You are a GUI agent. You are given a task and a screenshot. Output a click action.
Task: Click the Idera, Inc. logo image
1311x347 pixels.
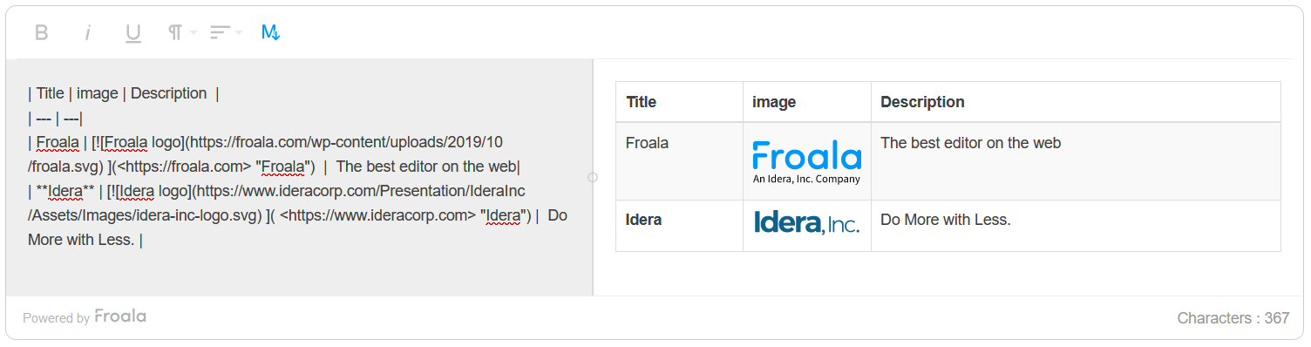806,221
